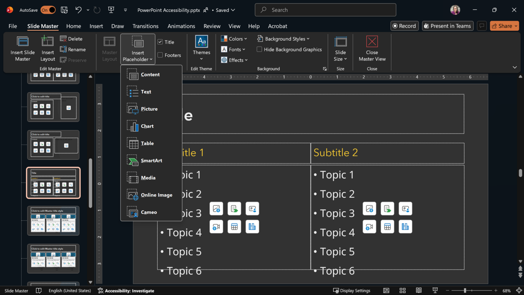Open the Fonts dropdown
The height and width of the screenshot is (295, 524).
pos(233,49)
